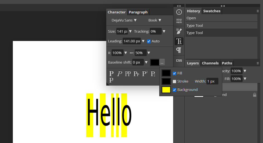Expand the vertical scale dropdown arrow

[126, 53]
